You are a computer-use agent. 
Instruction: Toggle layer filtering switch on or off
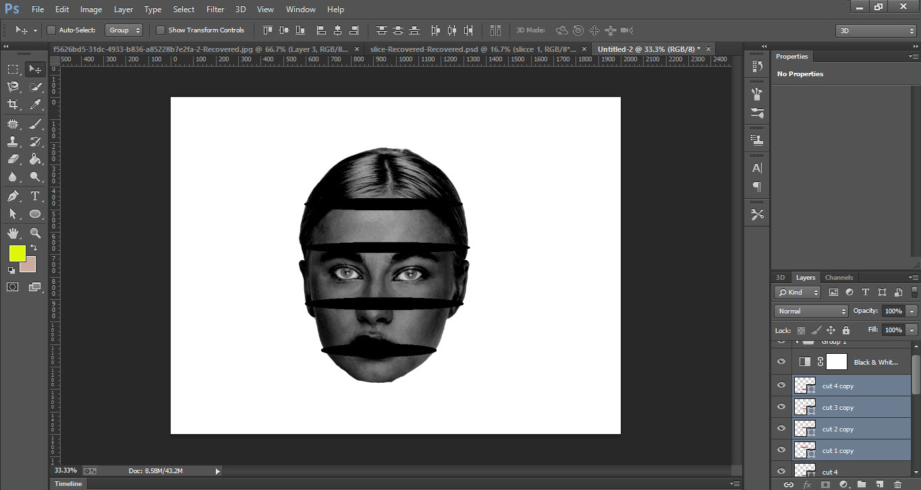(x=914, y=293)
